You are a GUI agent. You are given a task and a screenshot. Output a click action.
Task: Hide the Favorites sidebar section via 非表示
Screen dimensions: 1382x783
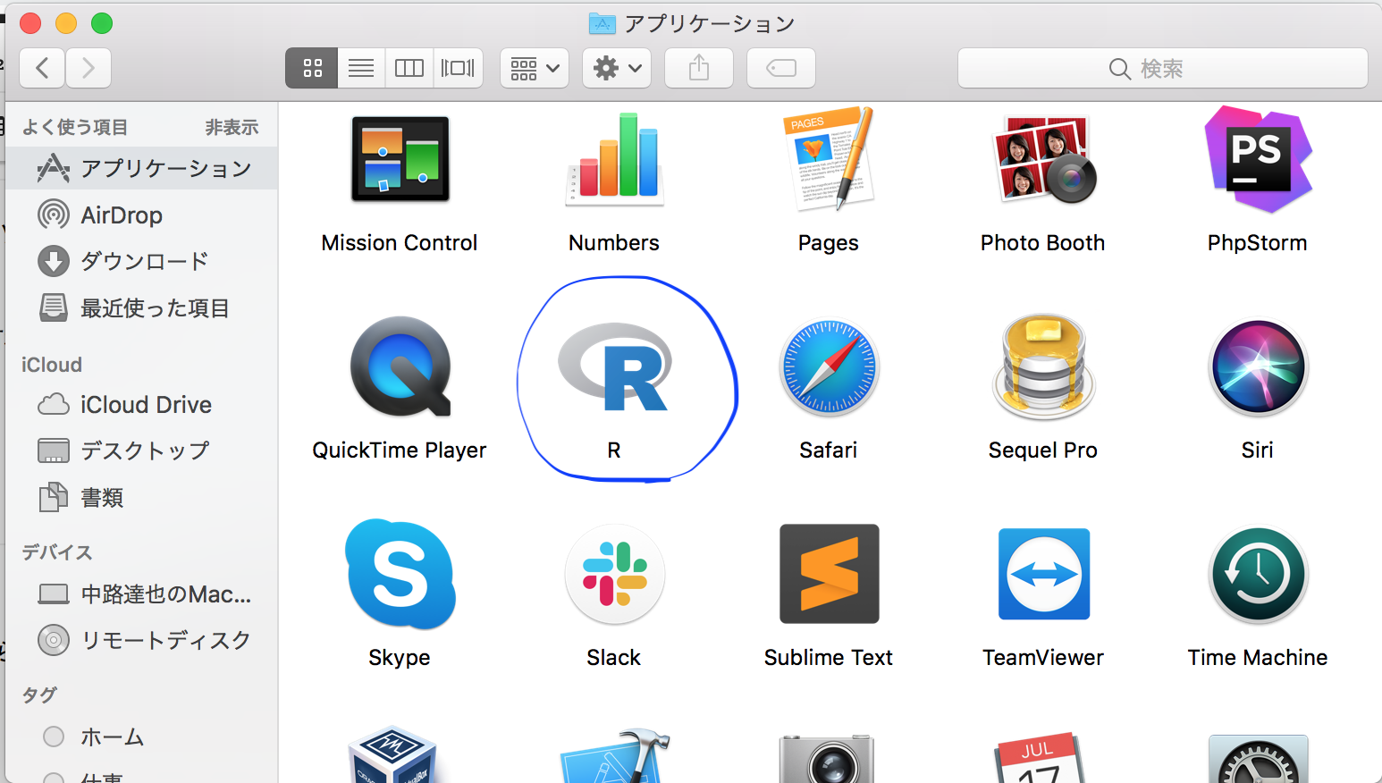(232, 128)
